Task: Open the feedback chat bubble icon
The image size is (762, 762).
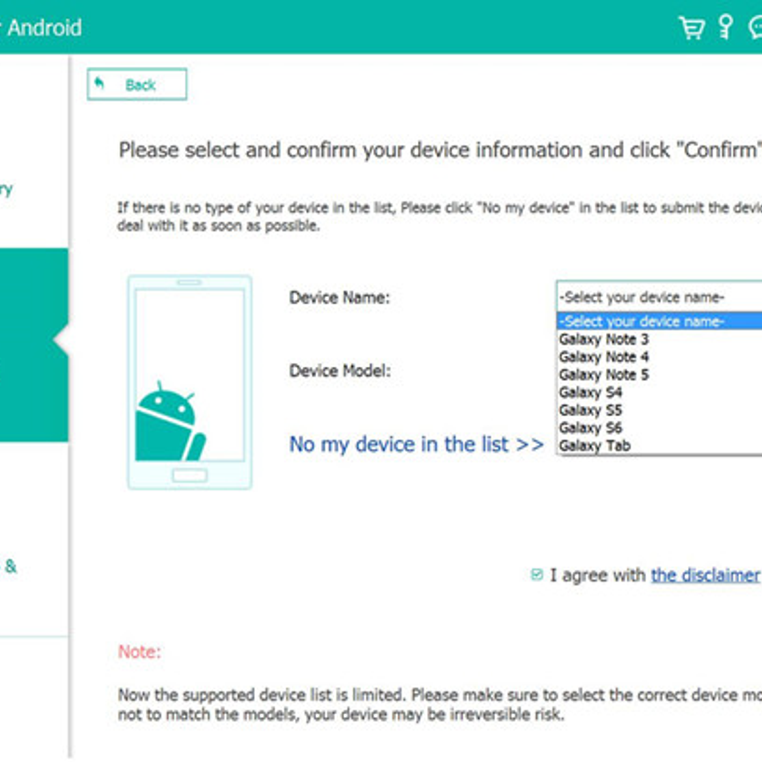Action: (x=755, y=28)
